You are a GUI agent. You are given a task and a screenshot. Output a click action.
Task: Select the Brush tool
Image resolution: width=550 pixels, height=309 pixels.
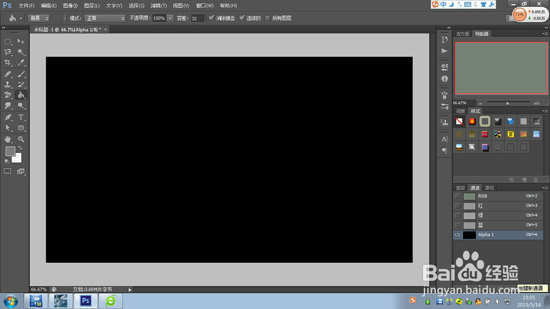pyautogui.click(x=21, y=74)
